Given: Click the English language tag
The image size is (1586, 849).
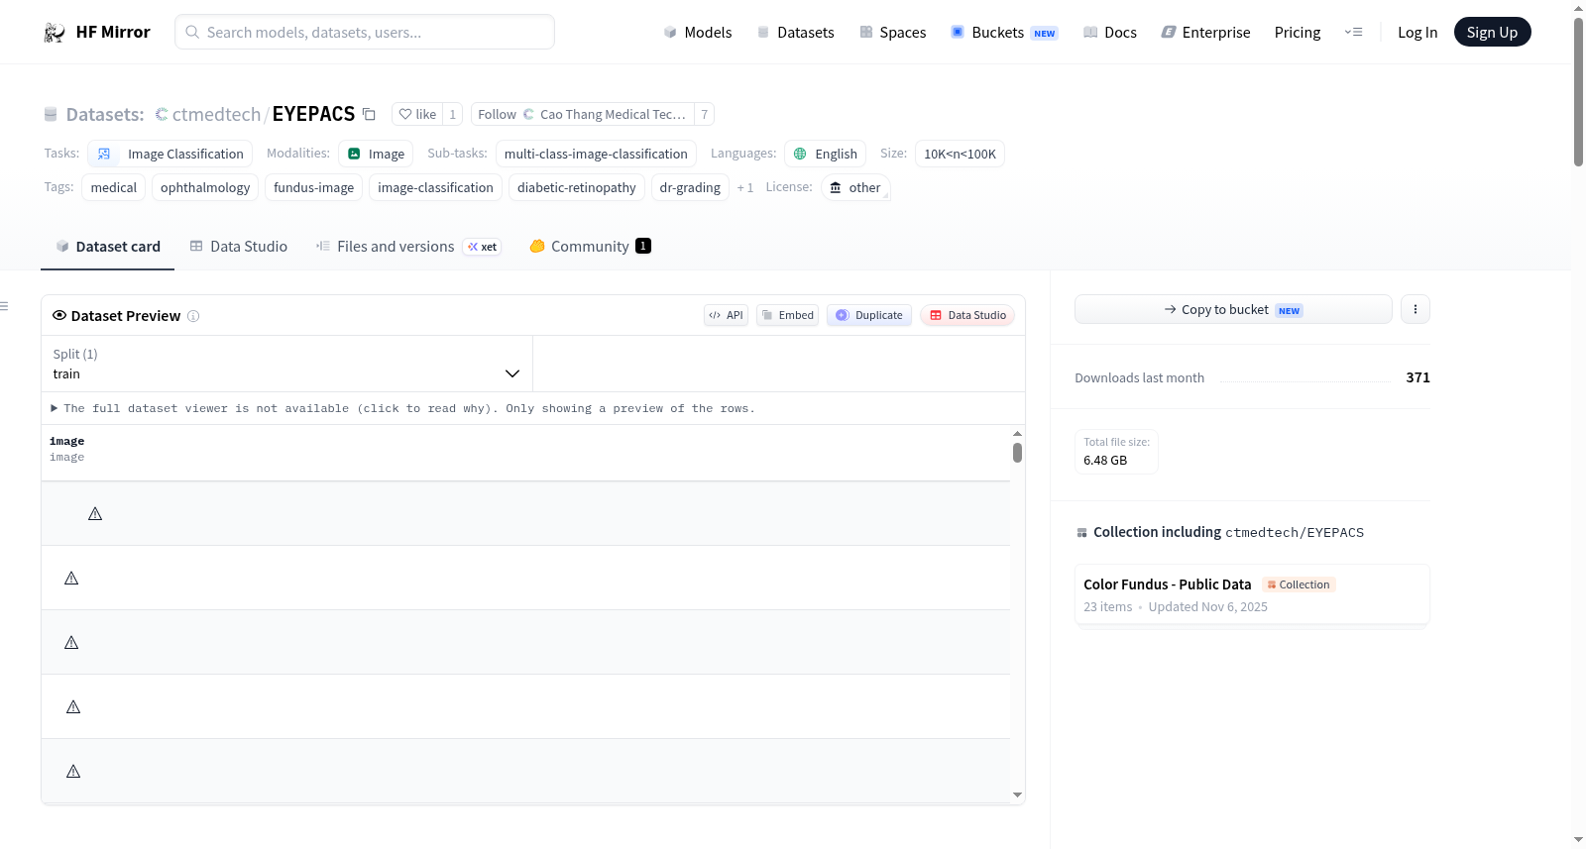Looking at the screenshot, I should click(826, 154).
